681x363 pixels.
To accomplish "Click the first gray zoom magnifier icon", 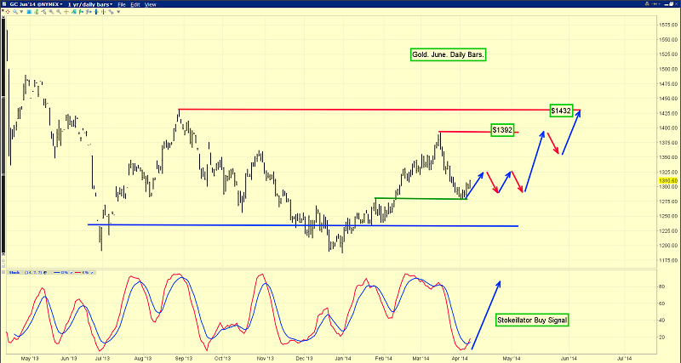I will coord(51,12).
